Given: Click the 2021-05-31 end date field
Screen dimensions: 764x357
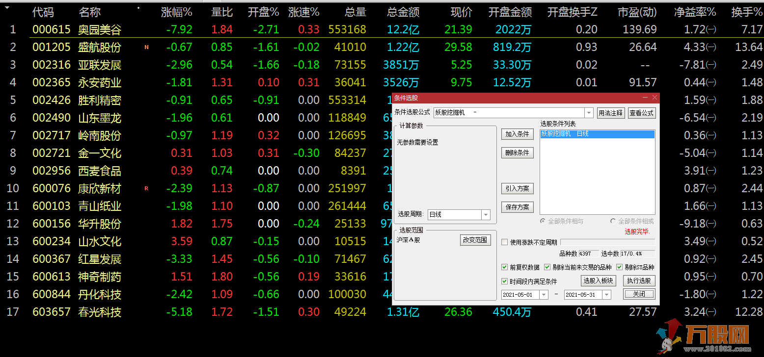Looking at the screenshot, I should [583, 295].
